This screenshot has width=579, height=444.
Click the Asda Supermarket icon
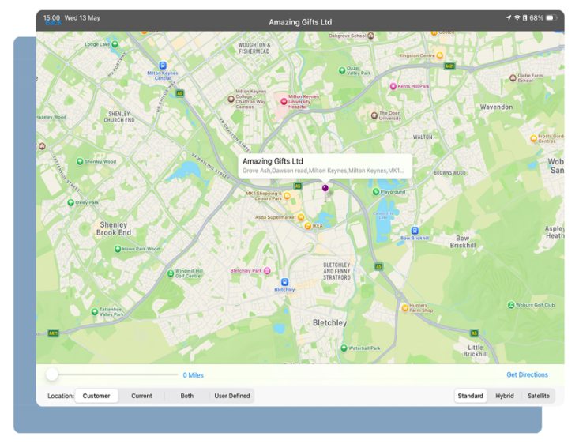pyautogui.click(x=301, y=217)
